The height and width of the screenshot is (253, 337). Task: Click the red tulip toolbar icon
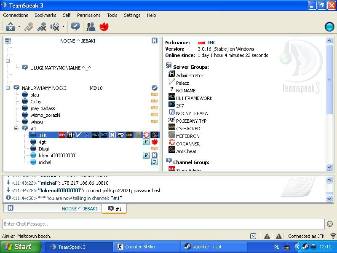coord(104,27)
